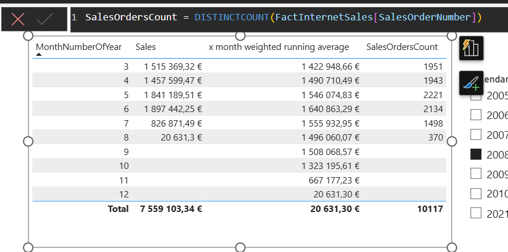Click the MonthNumberOfYear column header
The width and height of the screenshot is (508, 252).
[x=78, y=47]
